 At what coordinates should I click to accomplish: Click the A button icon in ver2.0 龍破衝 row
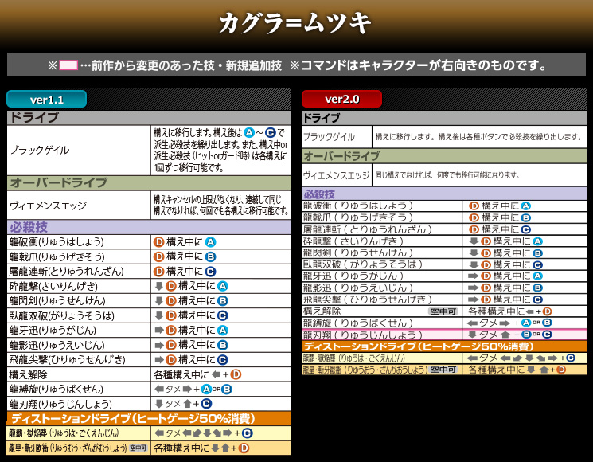point(525,206)
